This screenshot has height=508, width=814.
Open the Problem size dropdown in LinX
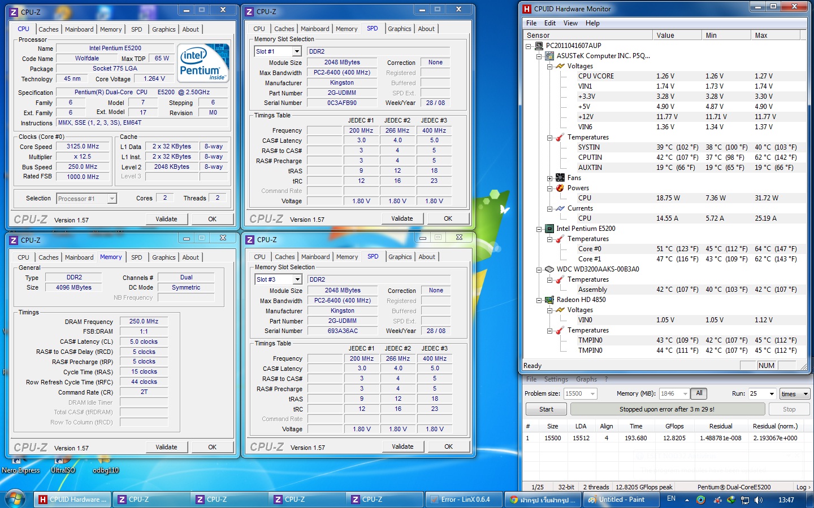click(592, 393)
